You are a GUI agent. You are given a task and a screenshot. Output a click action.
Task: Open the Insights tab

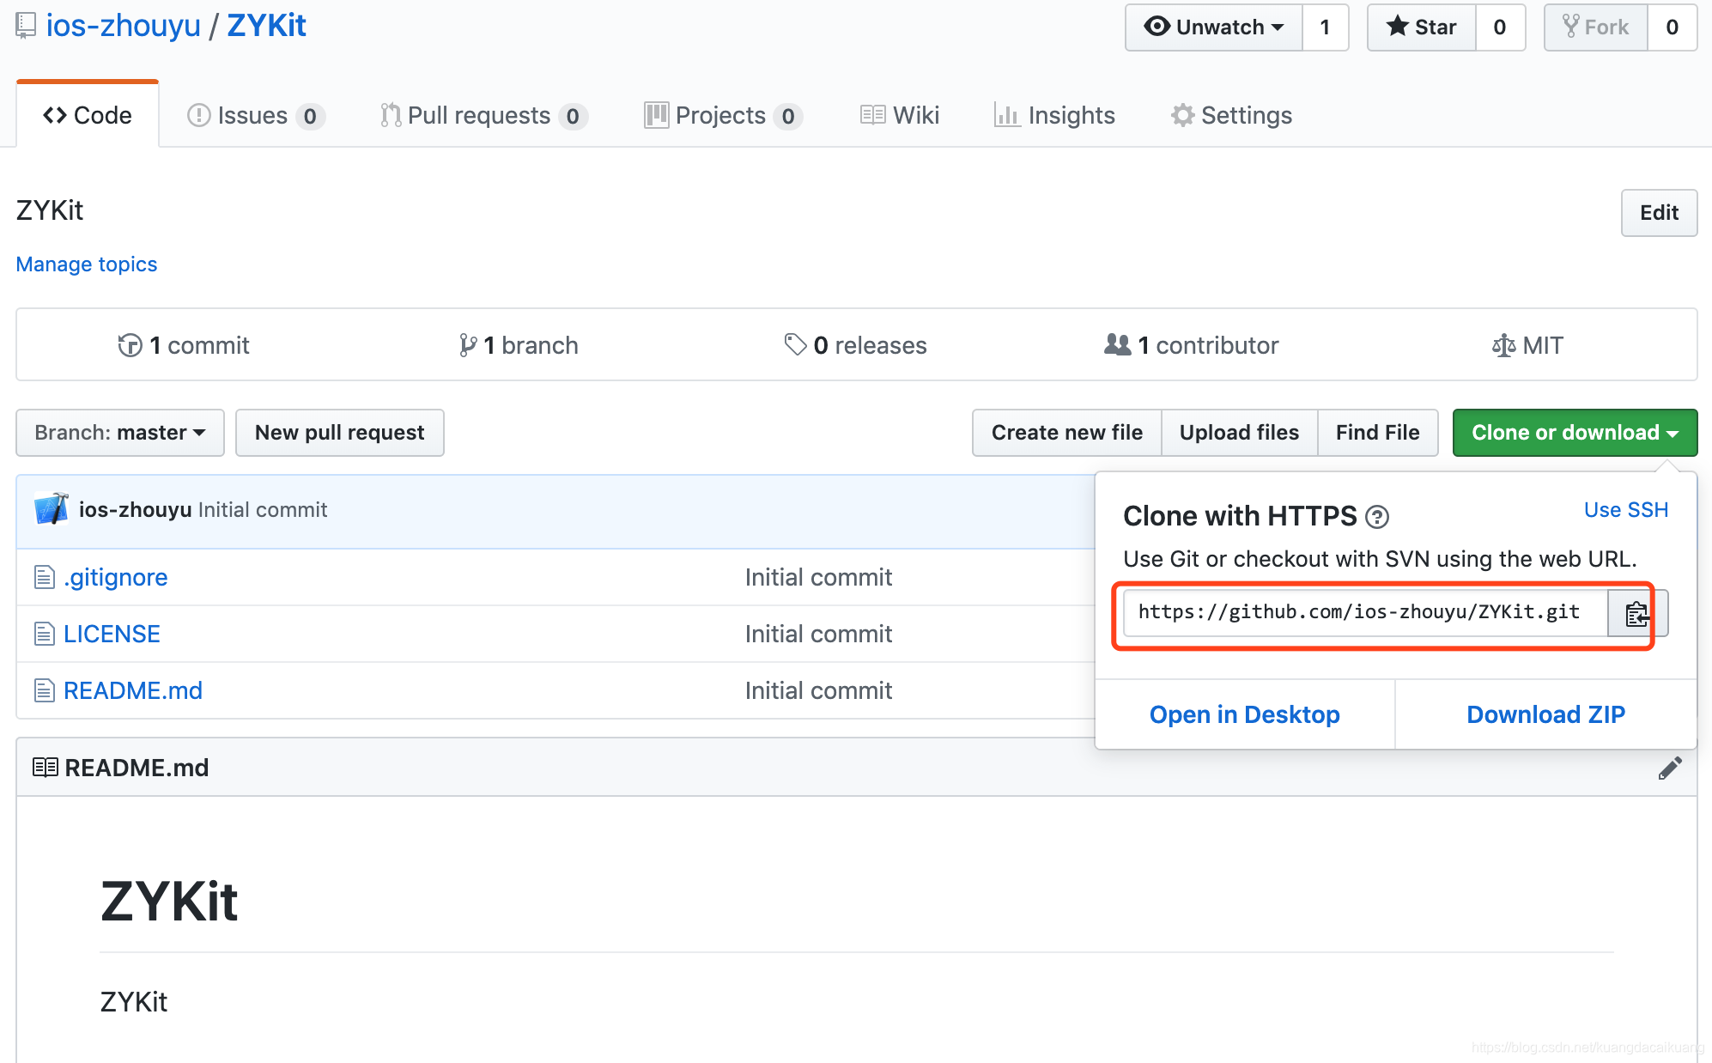pos(1054,115)
